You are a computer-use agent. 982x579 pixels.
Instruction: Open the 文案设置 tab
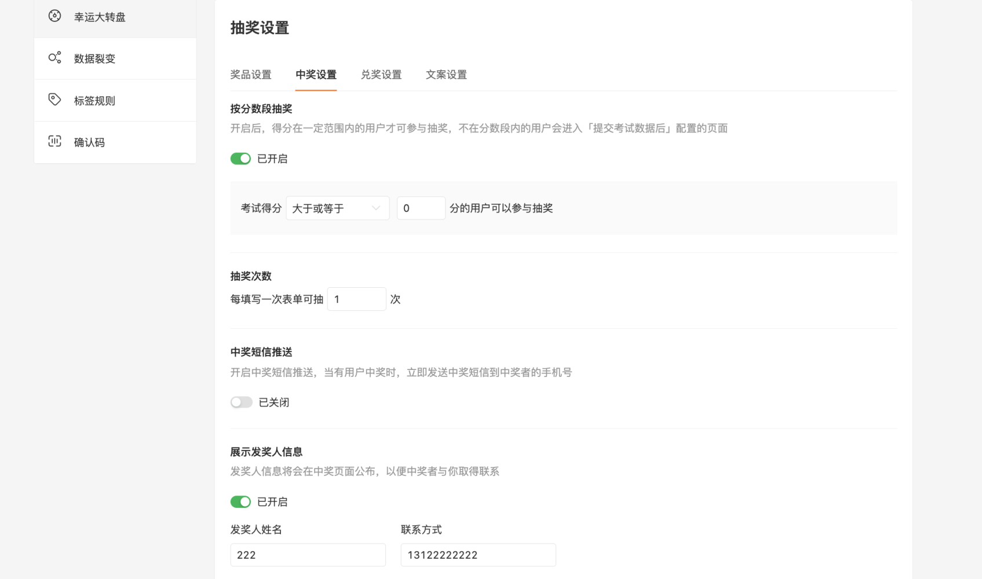coord(446,75)
